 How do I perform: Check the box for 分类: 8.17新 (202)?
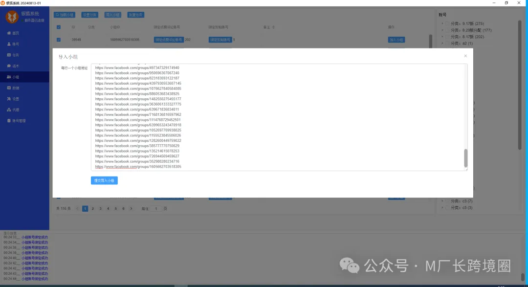(447, 37)
